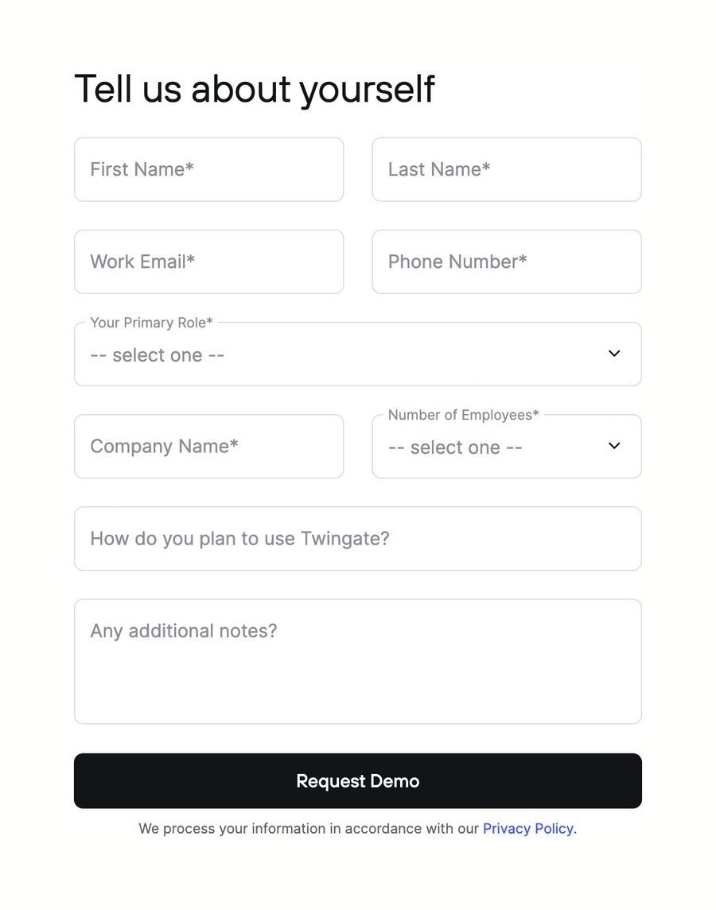The height and width of the screenshot is (910, 716).
Task: Click the information processing notice text
Action: 310,828
